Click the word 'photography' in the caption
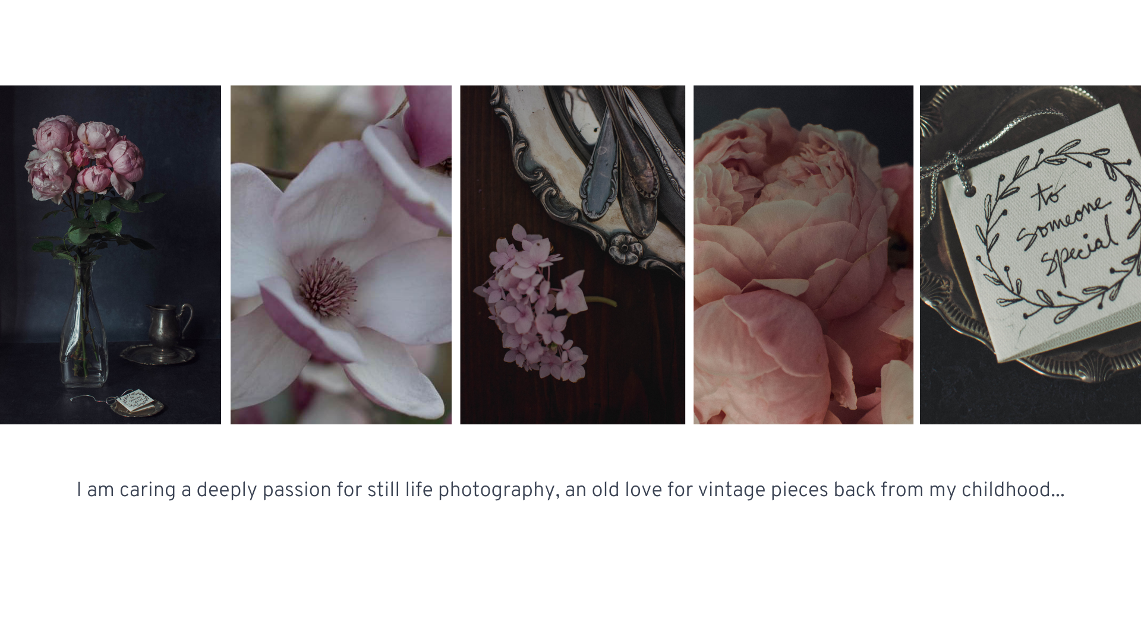This screenshot has height=641, width=1141. [x=496, y=490]
